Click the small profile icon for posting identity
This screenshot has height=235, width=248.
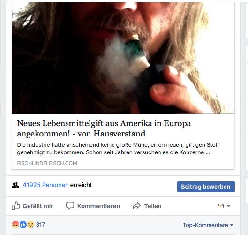point(221,206)
